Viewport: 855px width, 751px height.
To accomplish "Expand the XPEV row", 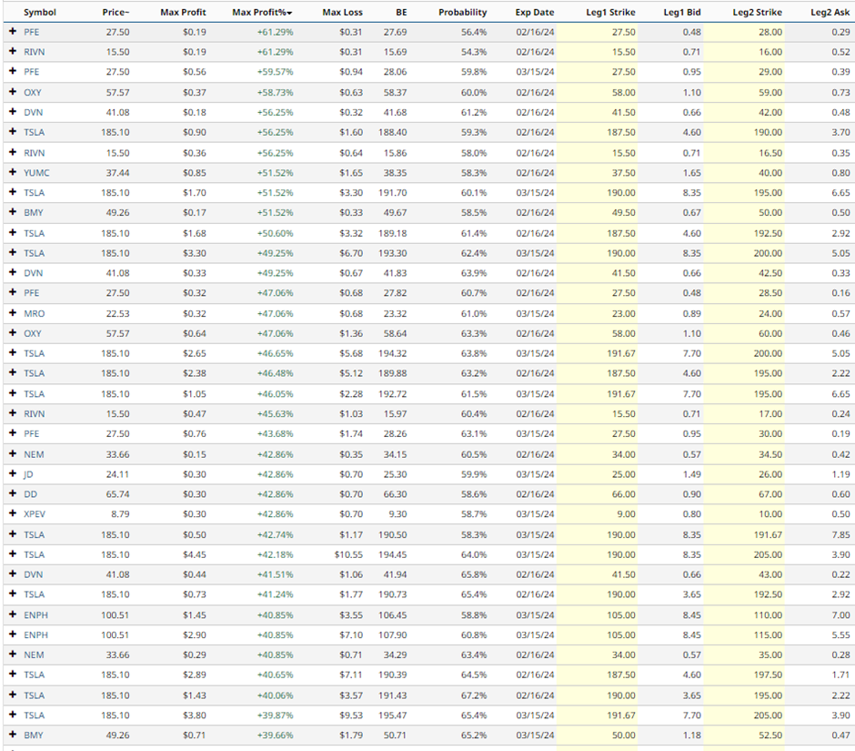I will [13, 514].
